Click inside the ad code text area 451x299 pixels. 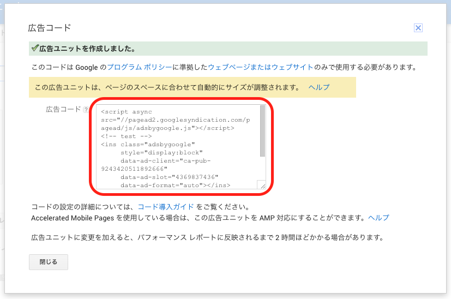click(x=181, y=147)
